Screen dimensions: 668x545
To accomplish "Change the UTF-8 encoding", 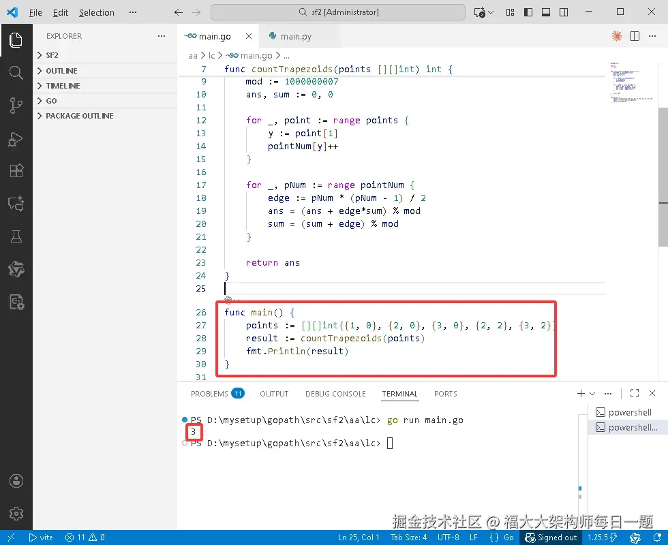I will click(x=449, y=538).
